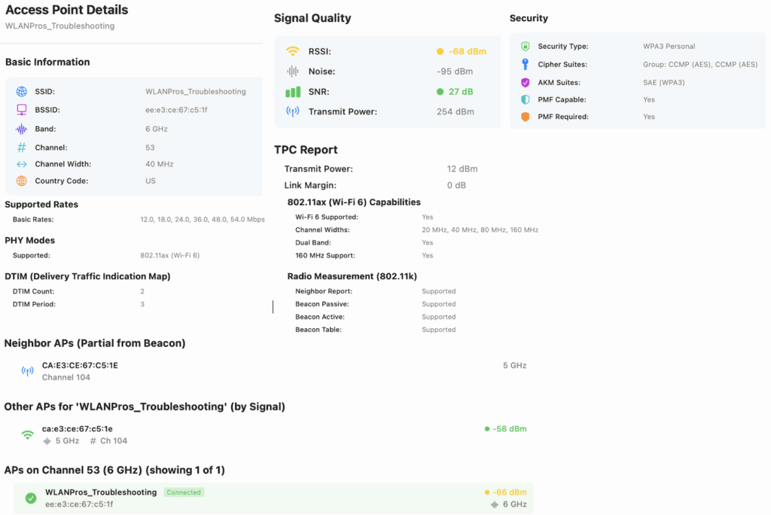The width and height of the screenshot is (771, 515).
Task: Select the Connected status badge
Action: tap(184, 492)
